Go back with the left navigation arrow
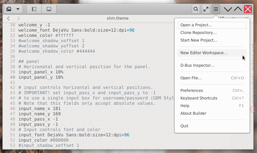 (x=8, y=18)
